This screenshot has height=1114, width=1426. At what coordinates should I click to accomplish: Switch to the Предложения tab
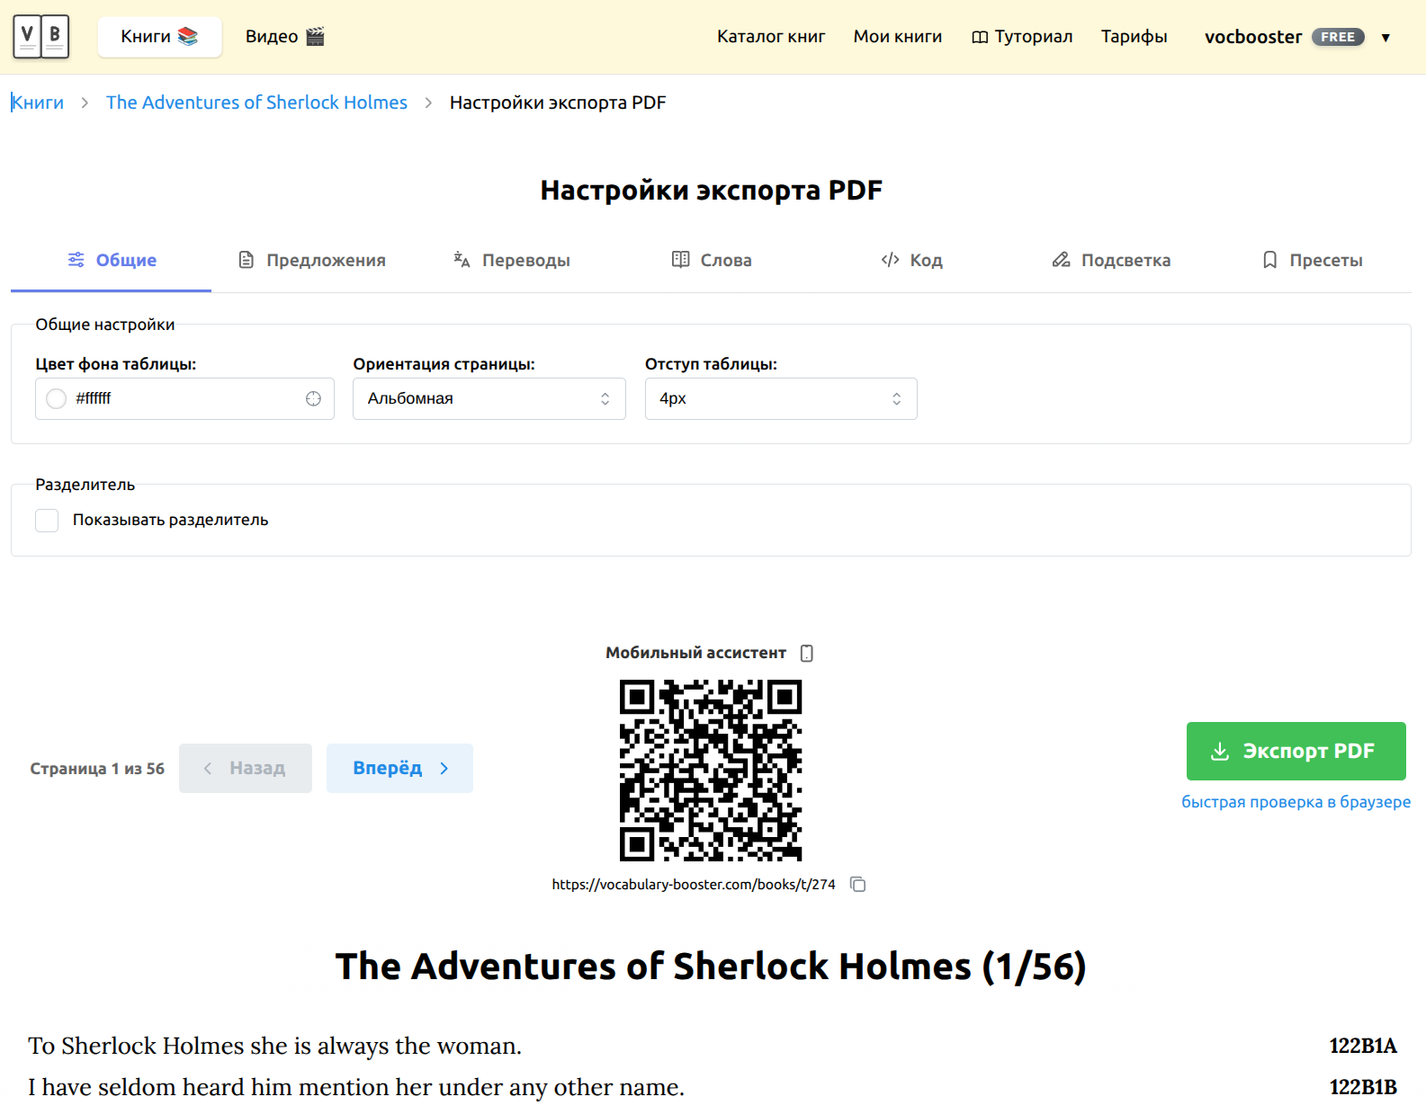[311, 261]
